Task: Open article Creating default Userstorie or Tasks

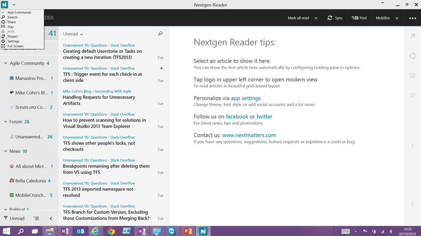Action: tap(102, 54)
